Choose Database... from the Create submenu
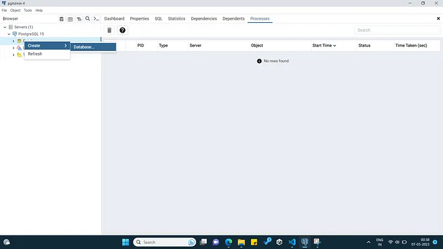This screenshot has height=249, width=443. (x=94, y=47)
